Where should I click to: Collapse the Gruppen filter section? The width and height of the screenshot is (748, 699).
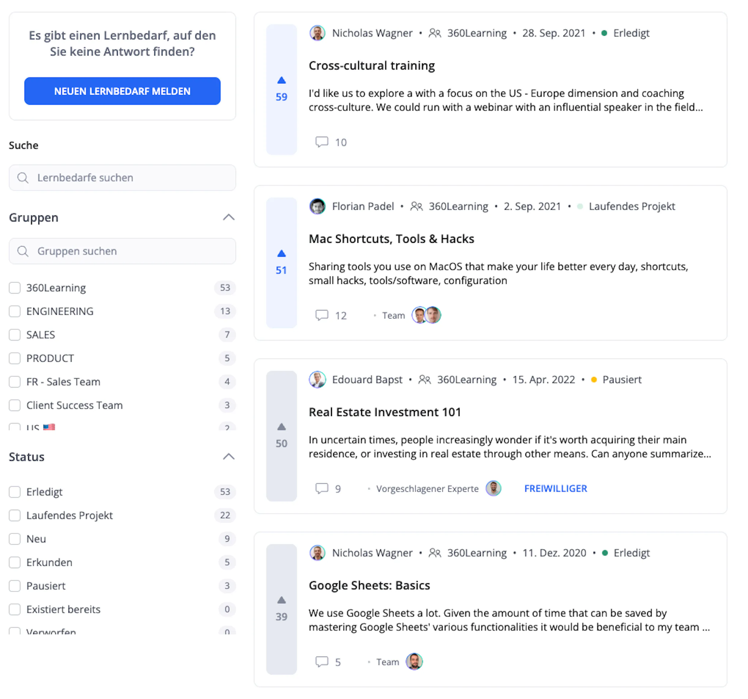click(228, 217)
